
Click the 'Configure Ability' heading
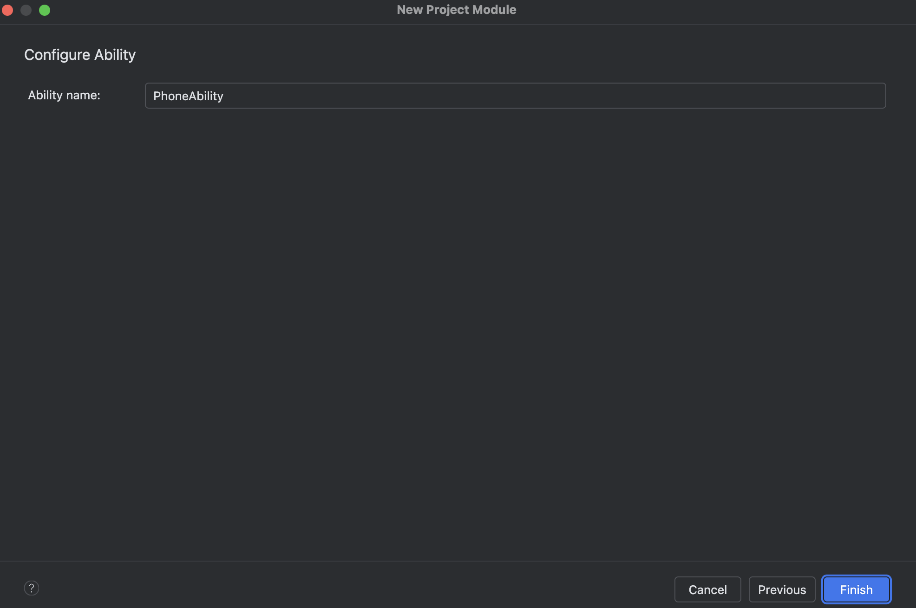(80, 55)
